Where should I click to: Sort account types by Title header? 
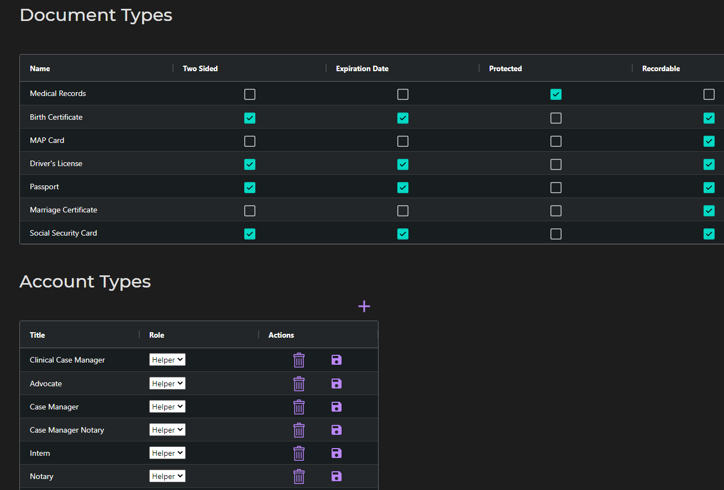(x=38, y=335)
